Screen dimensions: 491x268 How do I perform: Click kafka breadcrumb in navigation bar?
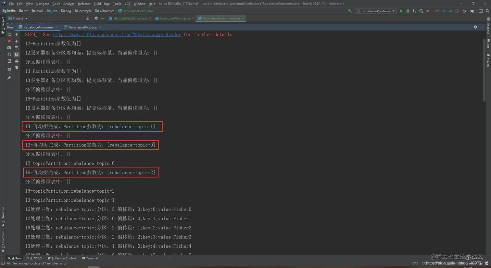pyautogui.click(x=9, y=11)
